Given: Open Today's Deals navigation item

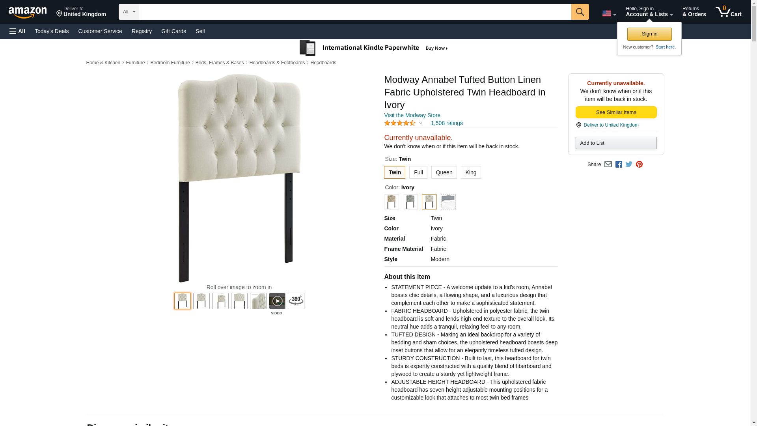Looking at the screenshot, I should click(x=52, y=31).
